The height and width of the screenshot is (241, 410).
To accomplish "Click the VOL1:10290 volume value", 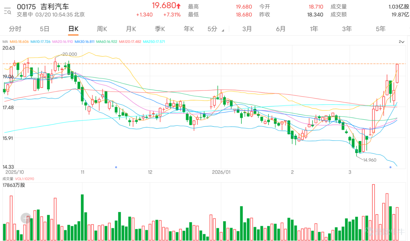I will 25,179.
